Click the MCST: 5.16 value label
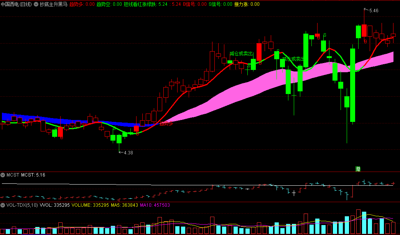The width and height of the screenshot is (400, 235). click(x=33, y=175)
